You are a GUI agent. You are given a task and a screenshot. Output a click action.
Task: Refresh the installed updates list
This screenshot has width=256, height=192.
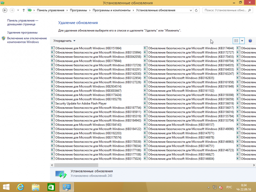pyautogui.click(x=196, y=10)
